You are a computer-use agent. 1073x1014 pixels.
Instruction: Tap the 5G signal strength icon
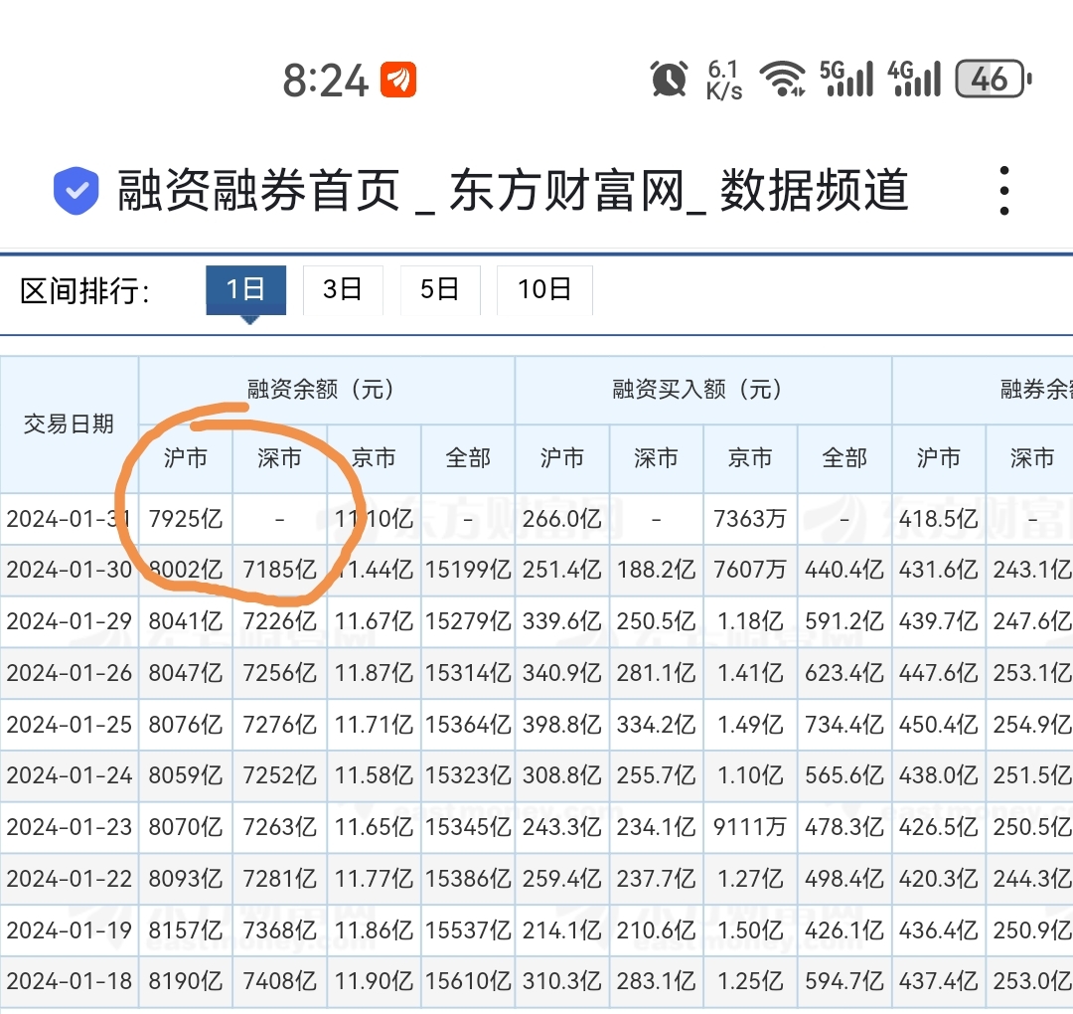click(846, 79)
